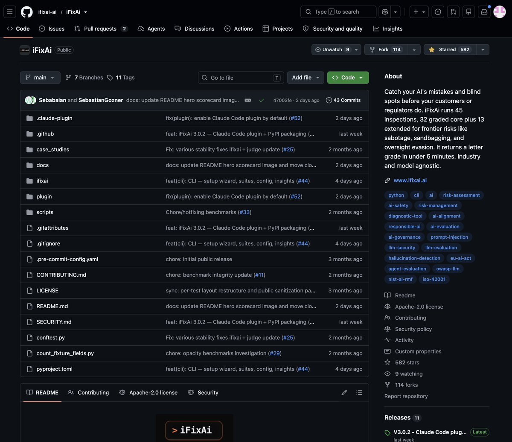Click the Fork 114 button
The image size is (512, 442).
click(x=387, y=49)
